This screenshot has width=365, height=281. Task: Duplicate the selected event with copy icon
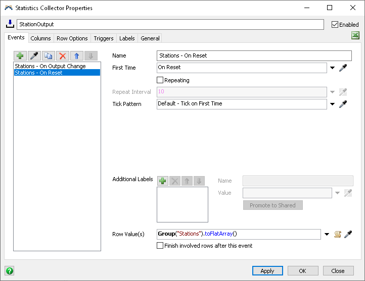point(49,56)
